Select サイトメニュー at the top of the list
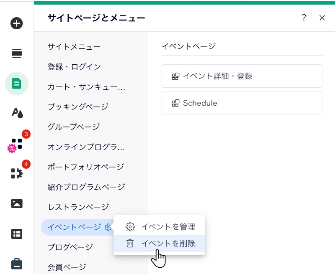The width and height of the screenshot is (335, 274). click(74, 47)
